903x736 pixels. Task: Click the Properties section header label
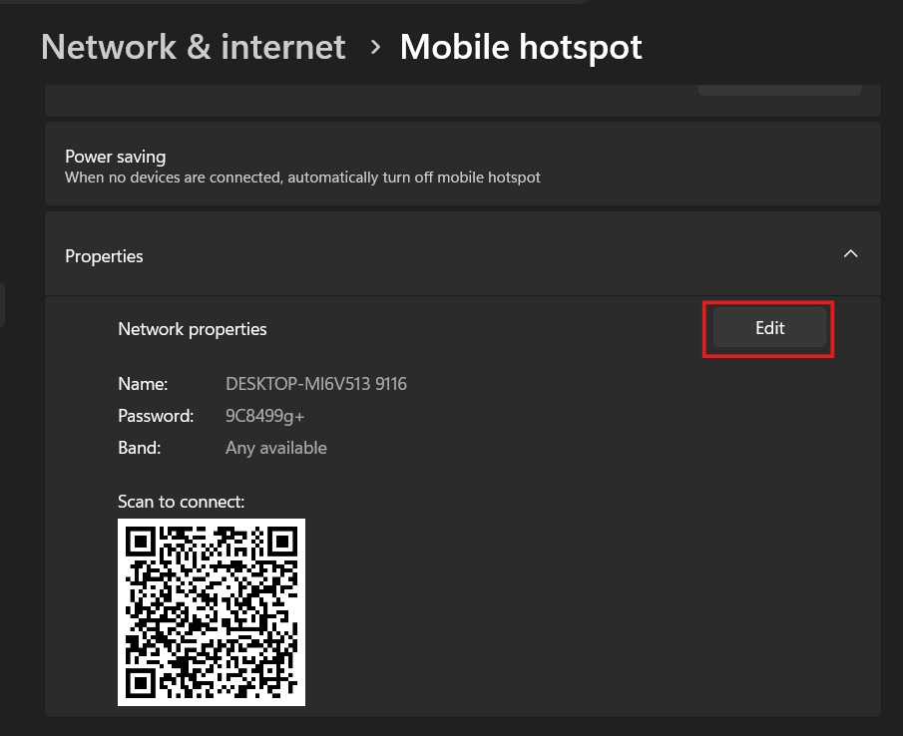pos(104,256)
